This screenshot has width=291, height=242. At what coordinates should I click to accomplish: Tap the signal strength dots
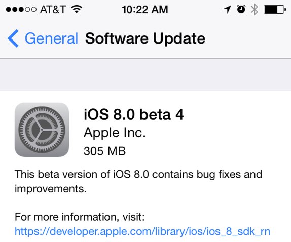coord(21,9)
